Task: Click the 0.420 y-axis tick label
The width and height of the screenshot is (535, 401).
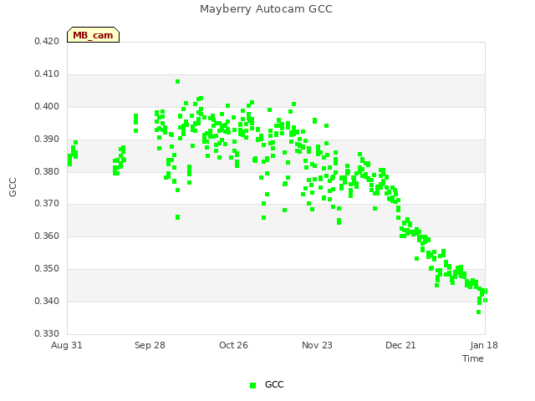Action: [47, 42]
